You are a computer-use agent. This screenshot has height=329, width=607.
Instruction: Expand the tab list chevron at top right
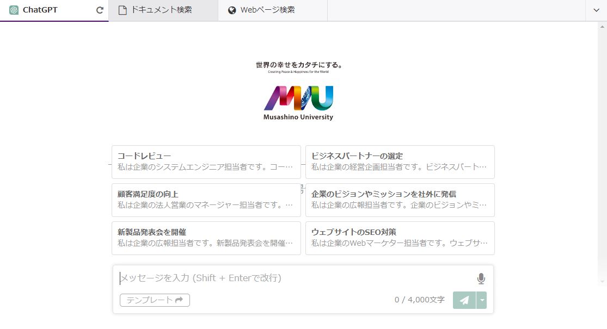pos(596,10)
